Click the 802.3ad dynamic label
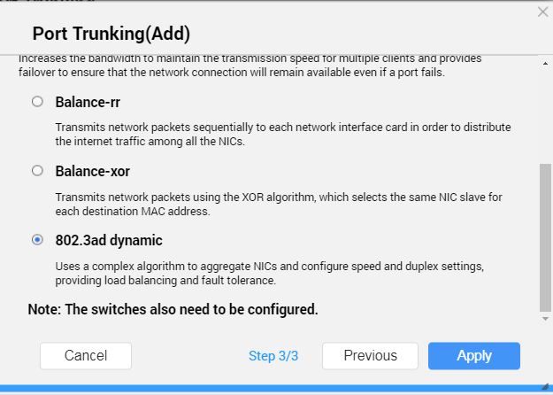553x395 pixels. tap(109, 240)
